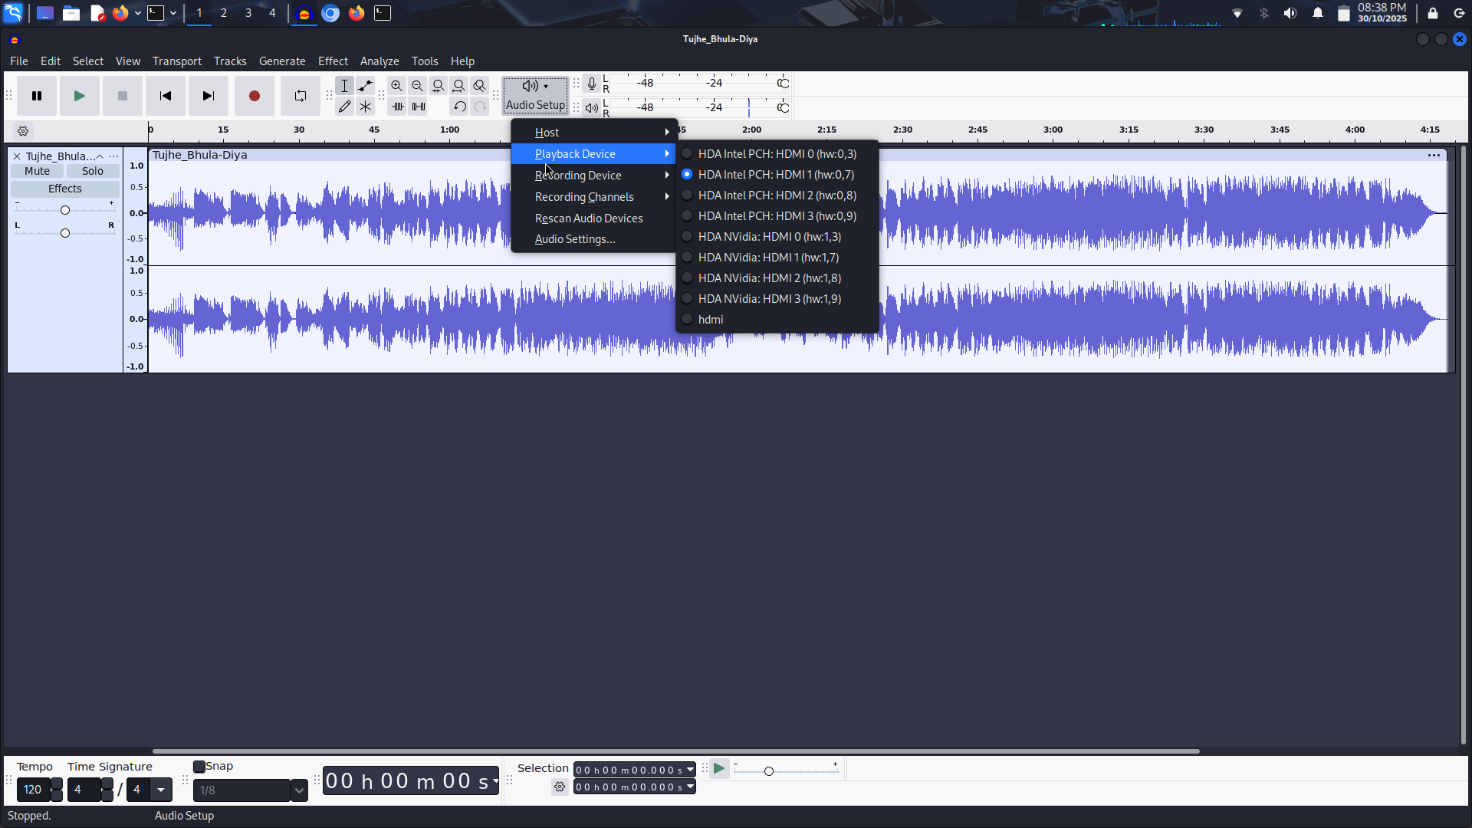This screenshot has width=1472, height=828.
Task: Click Rescan Audio Devices menu entry
Action: [588, 219]
